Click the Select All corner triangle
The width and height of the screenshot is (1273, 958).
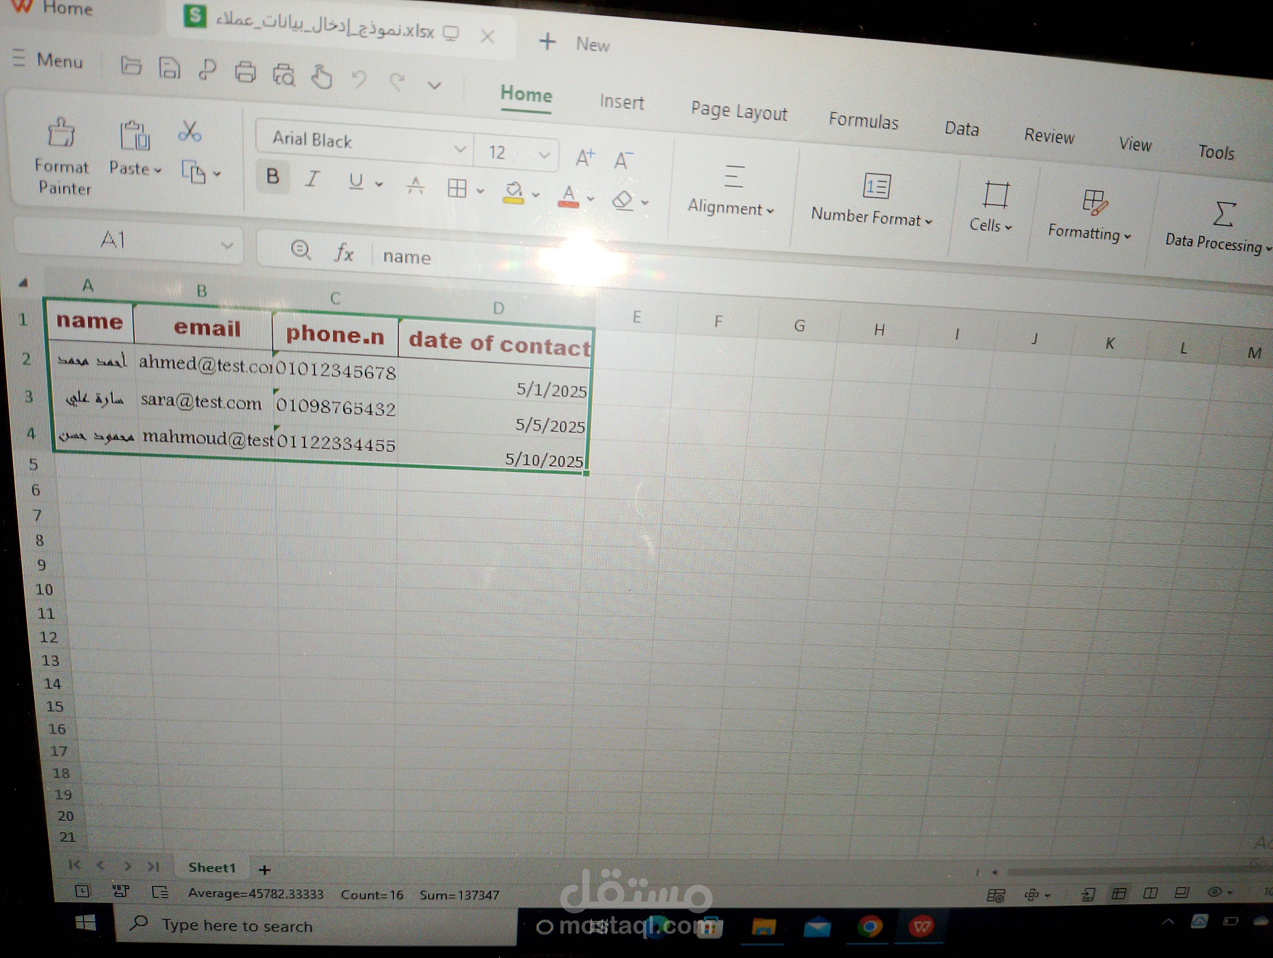pos(23,282)
